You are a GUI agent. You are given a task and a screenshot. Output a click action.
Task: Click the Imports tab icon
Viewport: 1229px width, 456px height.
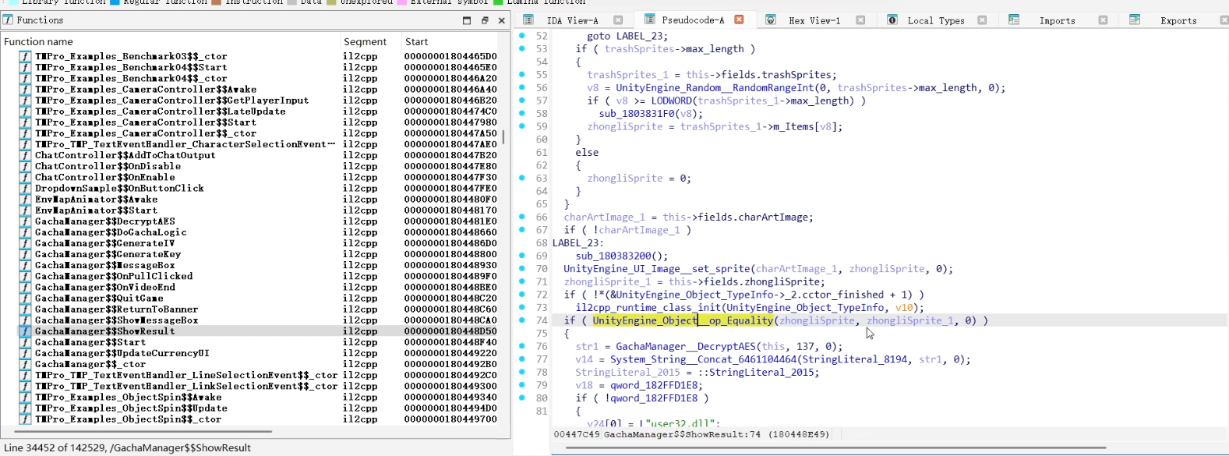1014,20
